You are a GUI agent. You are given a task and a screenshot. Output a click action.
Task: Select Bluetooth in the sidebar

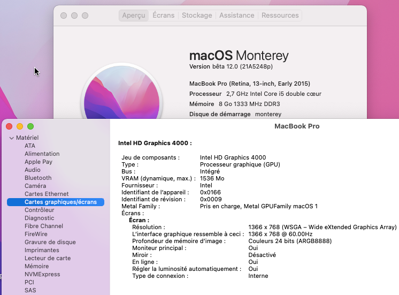(x=38, y=178)
